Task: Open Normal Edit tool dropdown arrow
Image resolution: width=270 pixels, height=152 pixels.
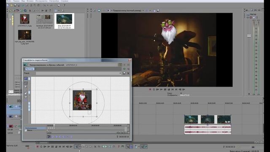Action: [x=80, y=147]
